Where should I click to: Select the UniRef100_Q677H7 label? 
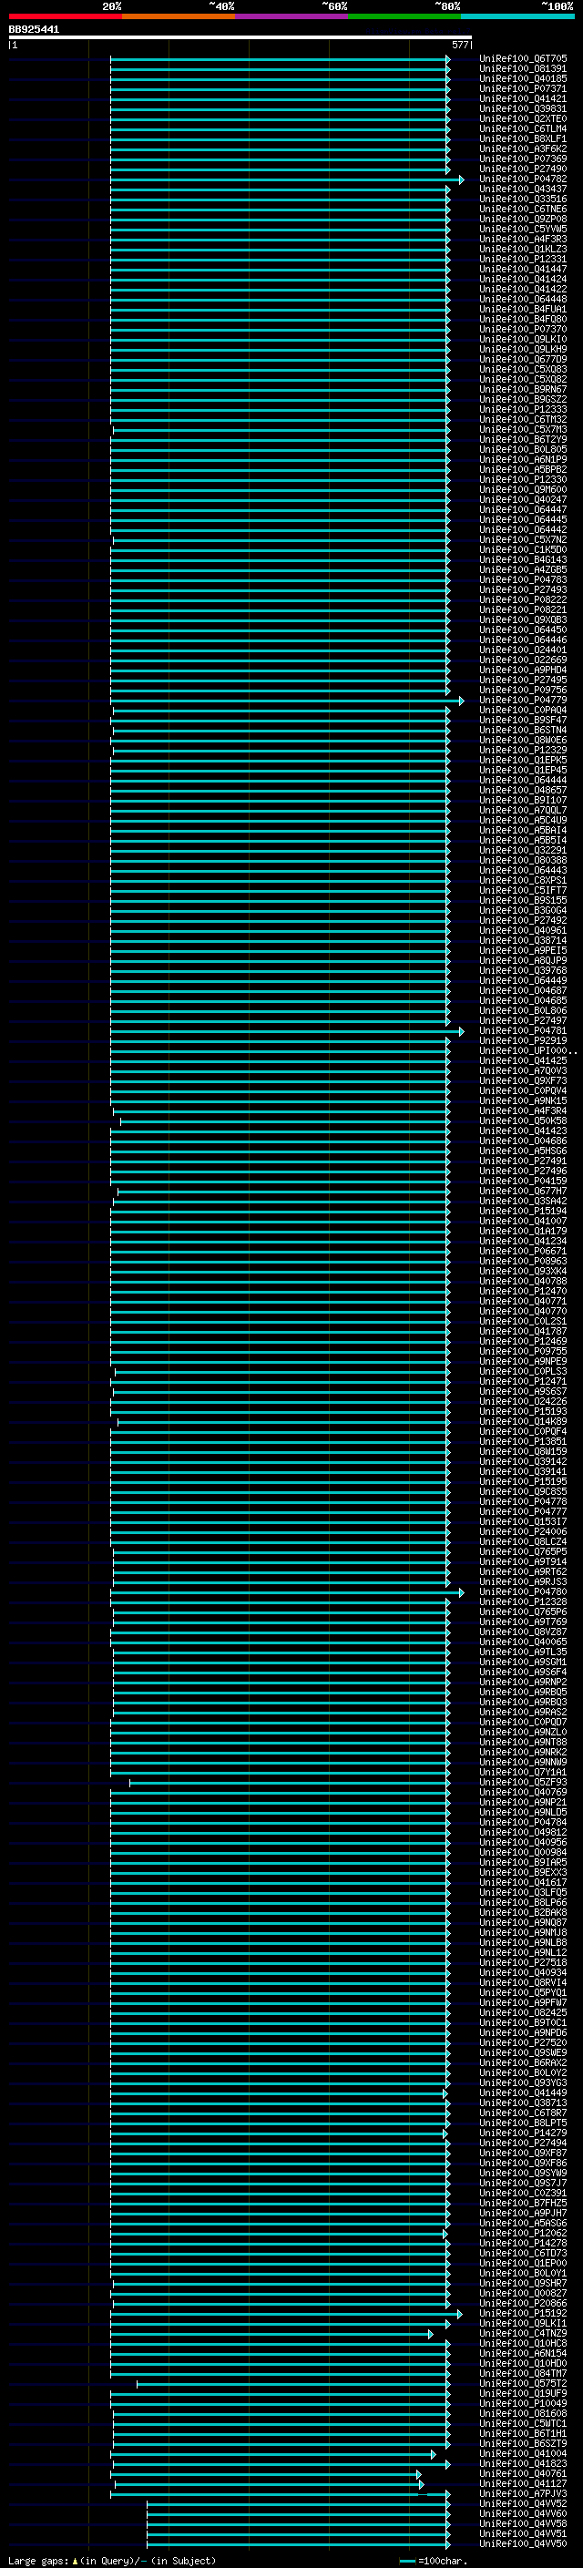coord(522,1192)
